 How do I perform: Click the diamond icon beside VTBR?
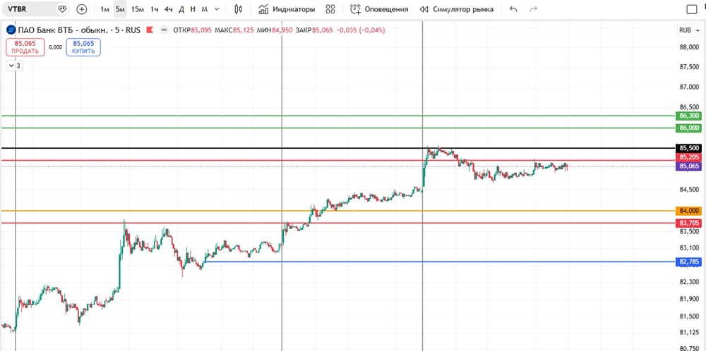62,9
